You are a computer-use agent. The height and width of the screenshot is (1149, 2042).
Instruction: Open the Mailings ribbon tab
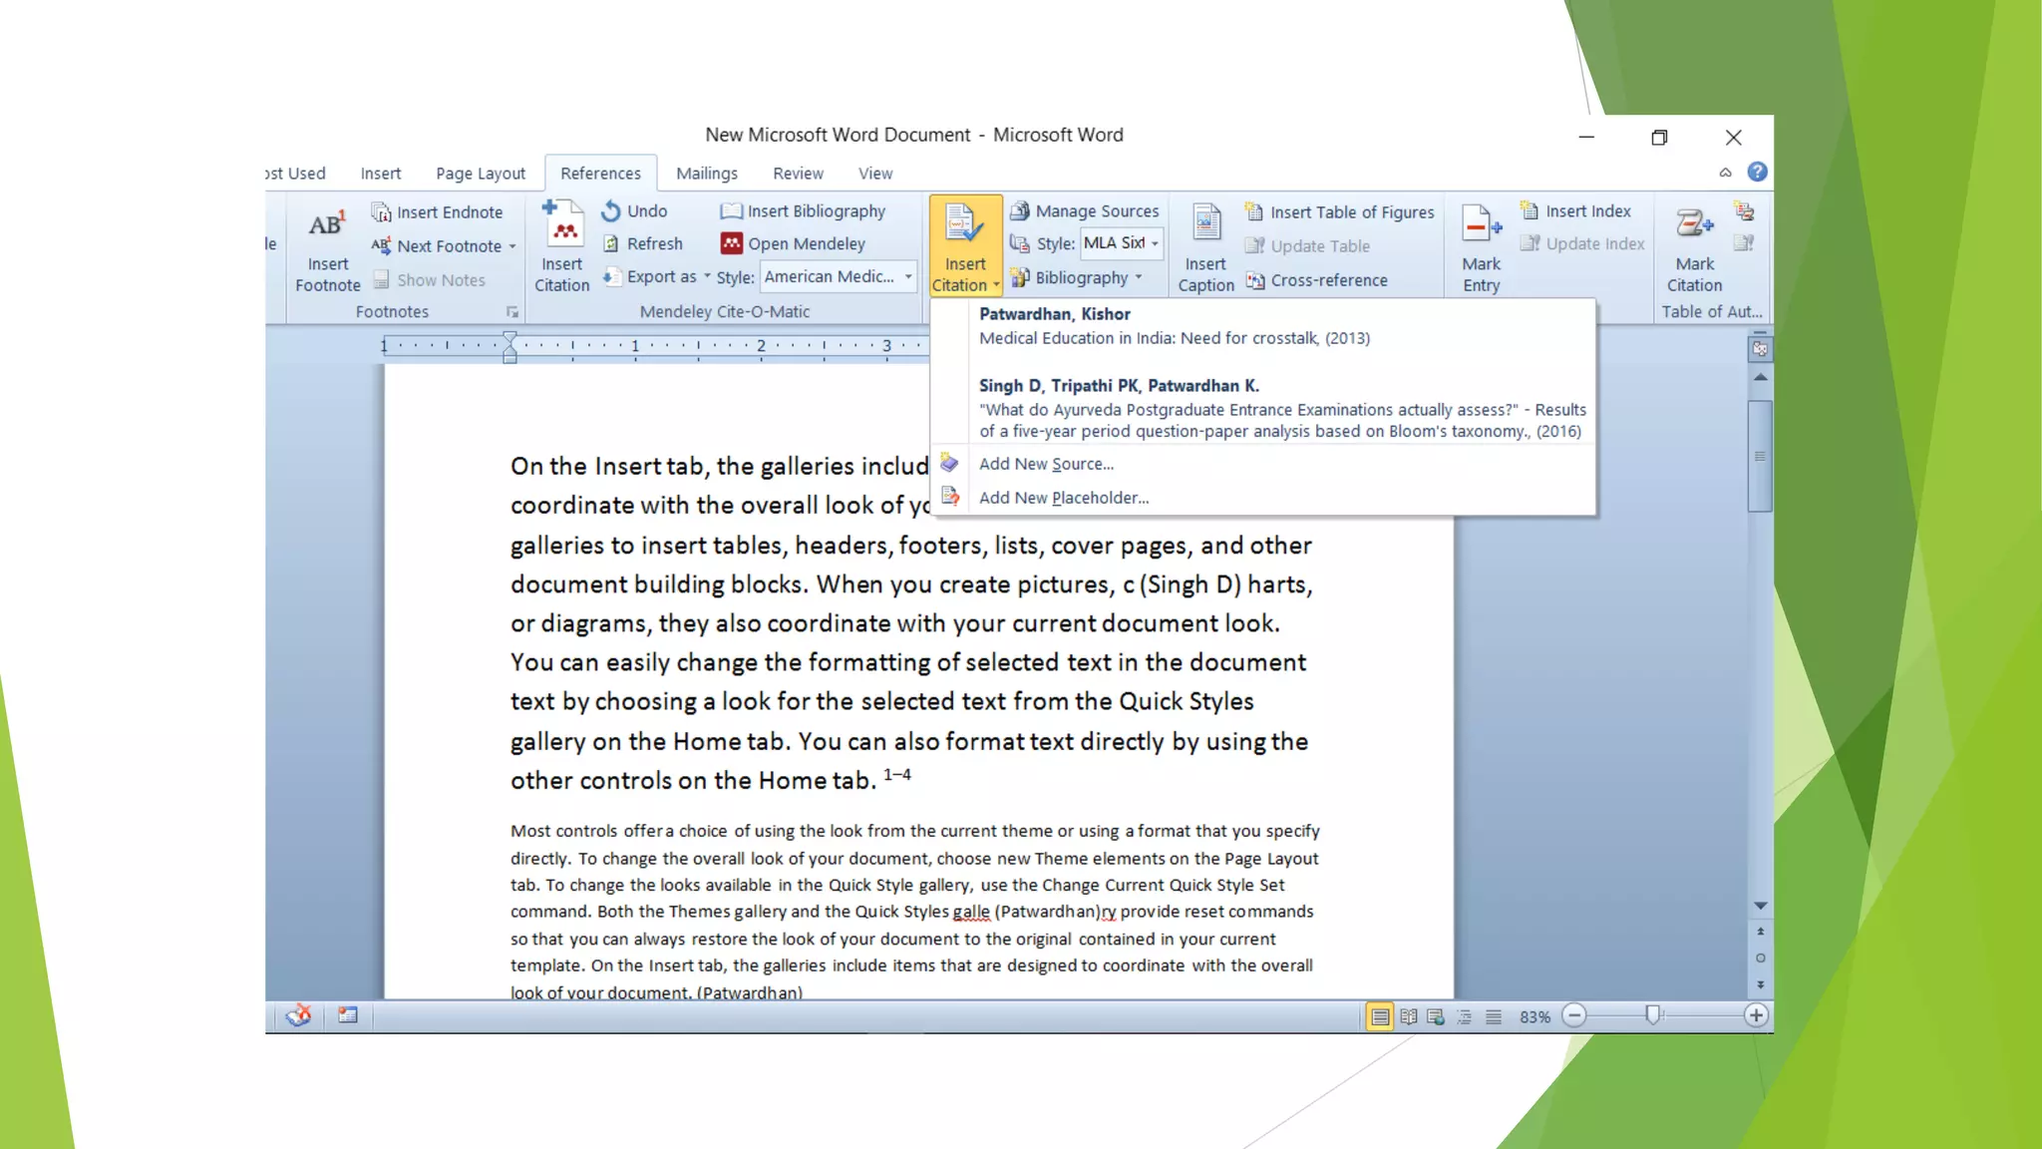pyautogui.click(x=706, y=174)
